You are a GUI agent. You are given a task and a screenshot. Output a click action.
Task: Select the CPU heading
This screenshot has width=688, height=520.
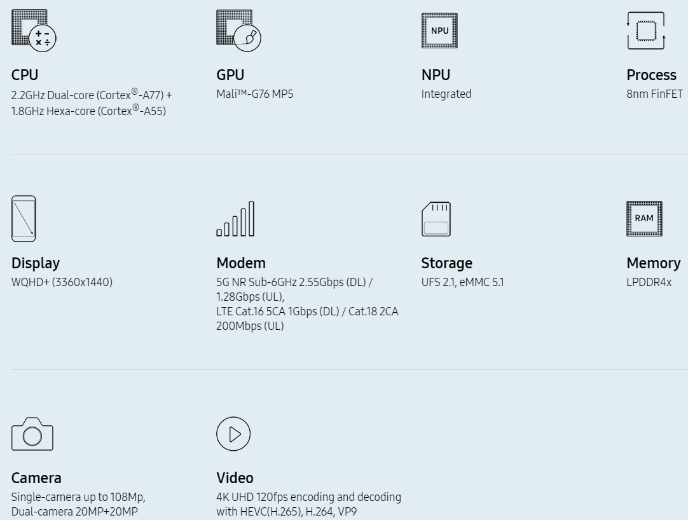pos(25,74)
